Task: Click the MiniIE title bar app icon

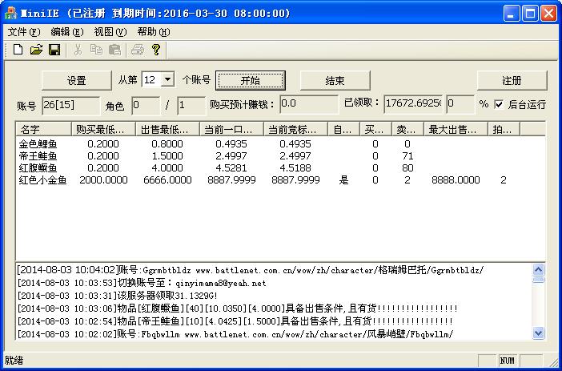Action: 10,14
